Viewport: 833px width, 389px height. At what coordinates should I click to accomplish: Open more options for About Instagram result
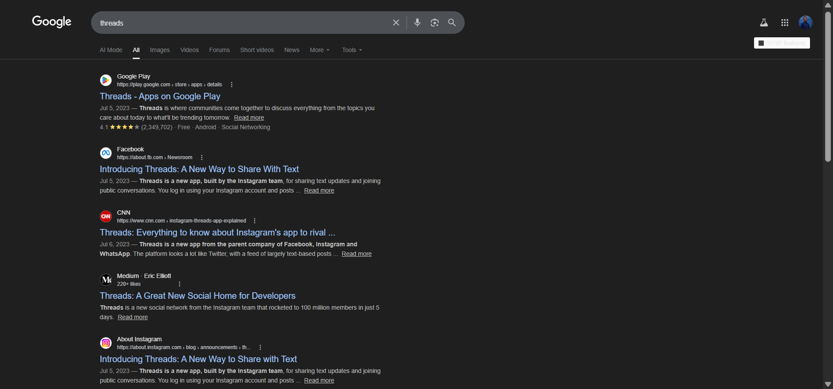[x=260, y=347]
